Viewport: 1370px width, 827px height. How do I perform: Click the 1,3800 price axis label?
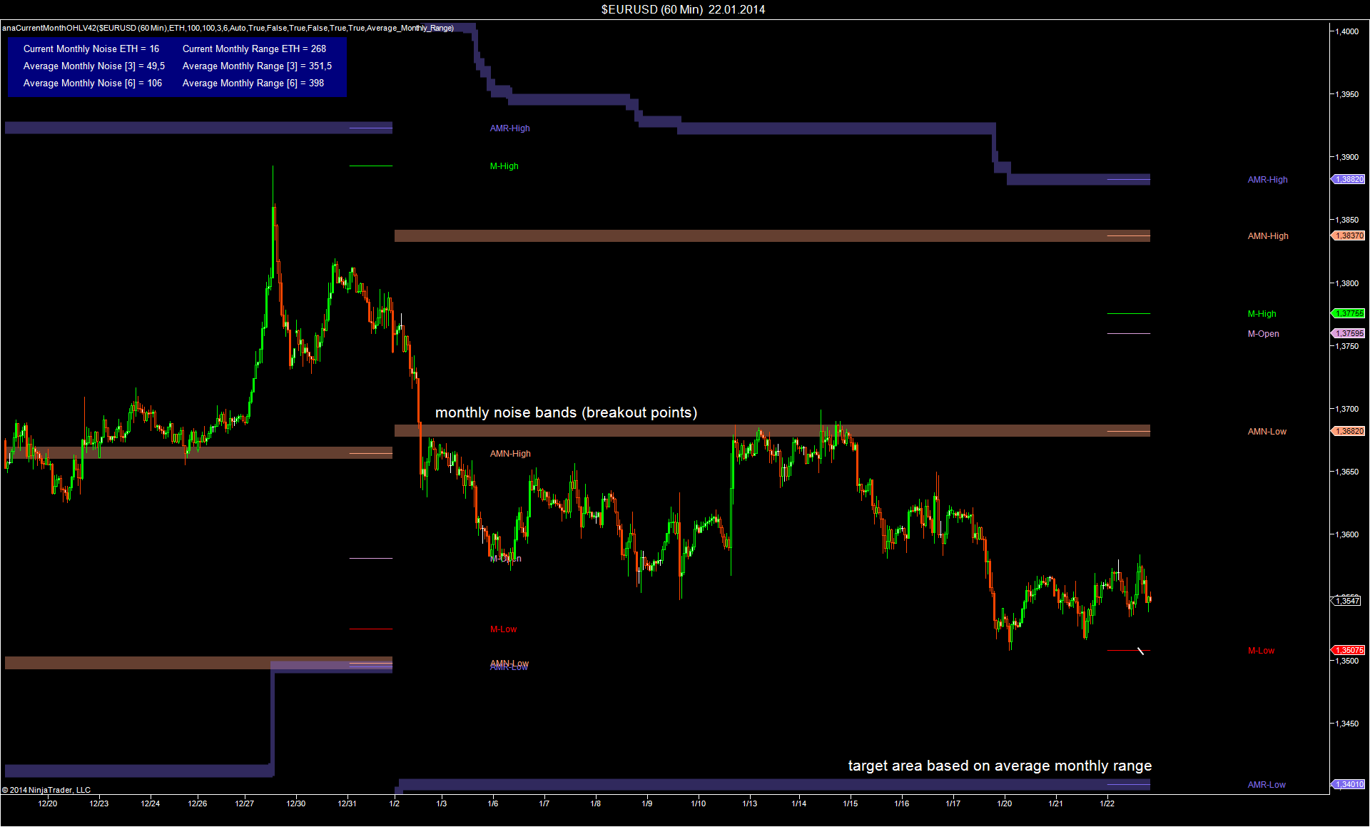coord(1347,283)
